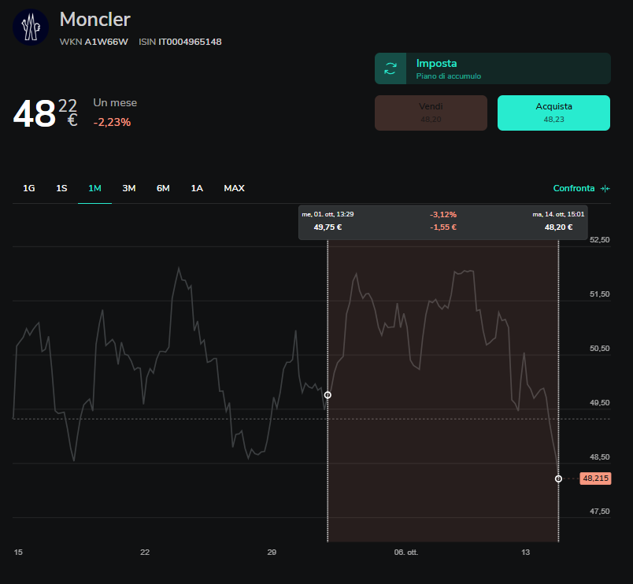
Task: Click the me, 01. ott, 13:29 timestamp
Action: 328,214
